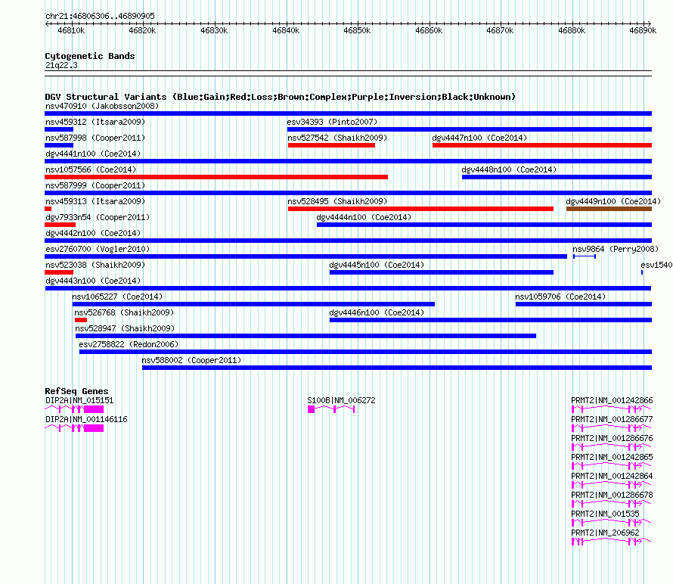Select the PRMT2|NM_001286676 transcript
Screen dimensions: 673x584
pyautogui.click(x=611, y=447)
